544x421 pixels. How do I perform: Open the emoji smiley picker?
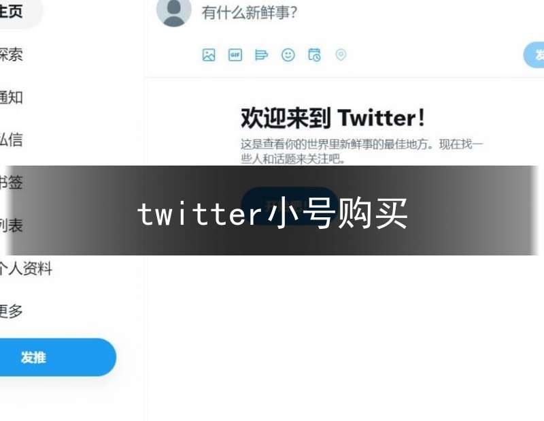click(x=288, y=55)
